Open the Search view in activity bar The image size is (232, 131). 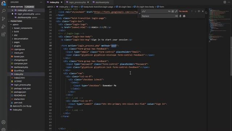(x=3, y=11)
